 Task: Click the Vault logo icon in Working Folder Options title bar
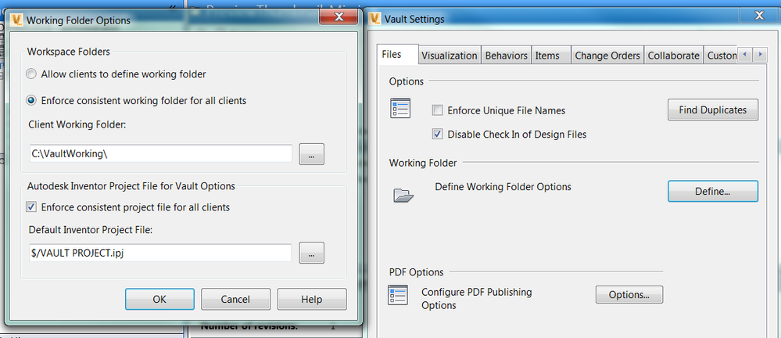click(15, 20)
